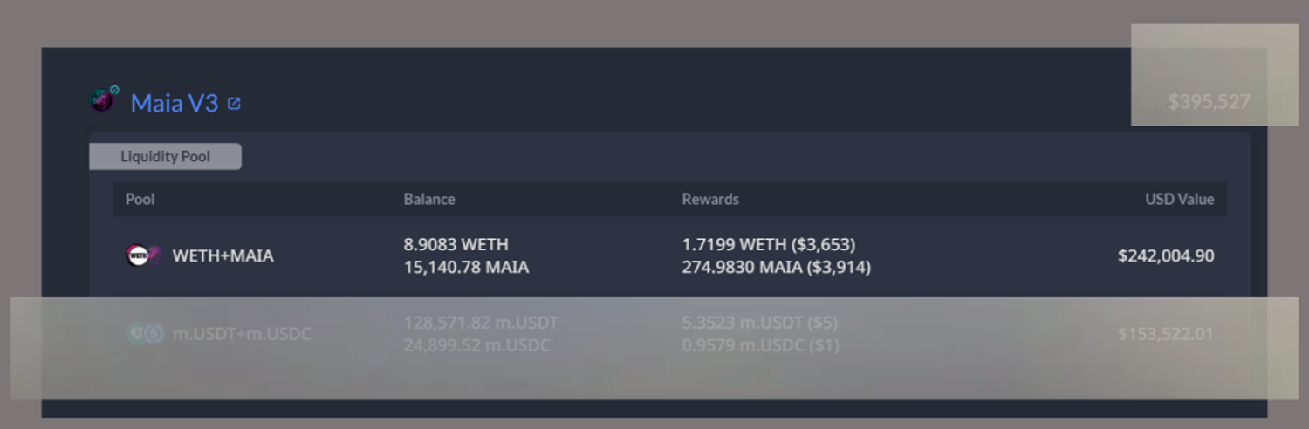Viewport: 1309px width, 429px height.
Task: Click the m.USDT+m.USDC pool token icon
Action: click(x=144, y=334)
